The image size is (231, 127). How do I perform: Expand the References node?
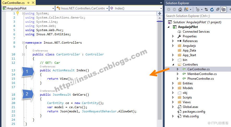coord(173,41)
